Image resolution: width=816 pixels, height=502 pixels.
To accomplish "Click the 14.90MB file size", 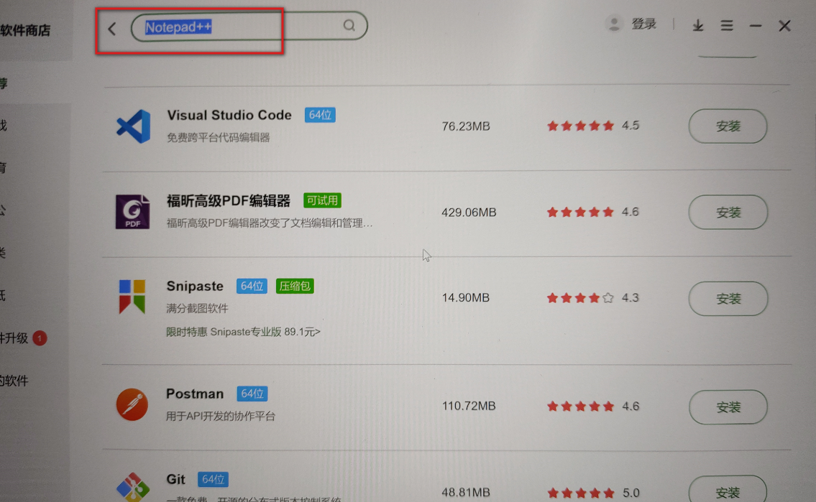I will point(466,298).
